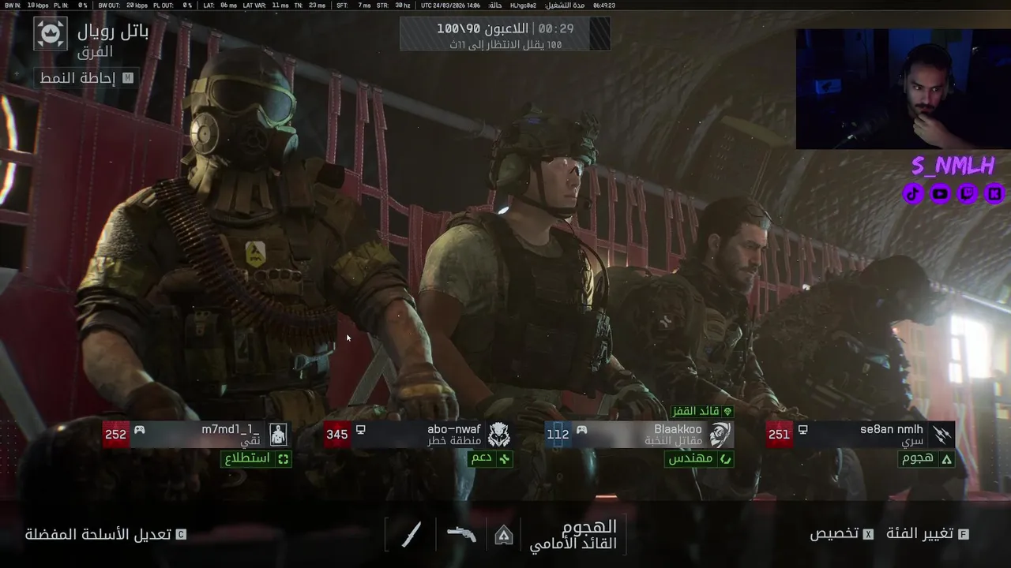
Task: Click the mode title باتل رويال
Action: click(113, 32)
